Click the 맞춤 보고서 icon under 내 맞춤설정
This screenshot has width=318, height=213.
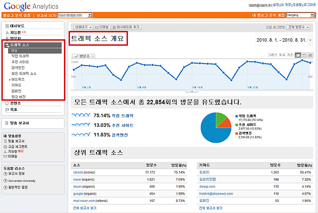[5, 141]
